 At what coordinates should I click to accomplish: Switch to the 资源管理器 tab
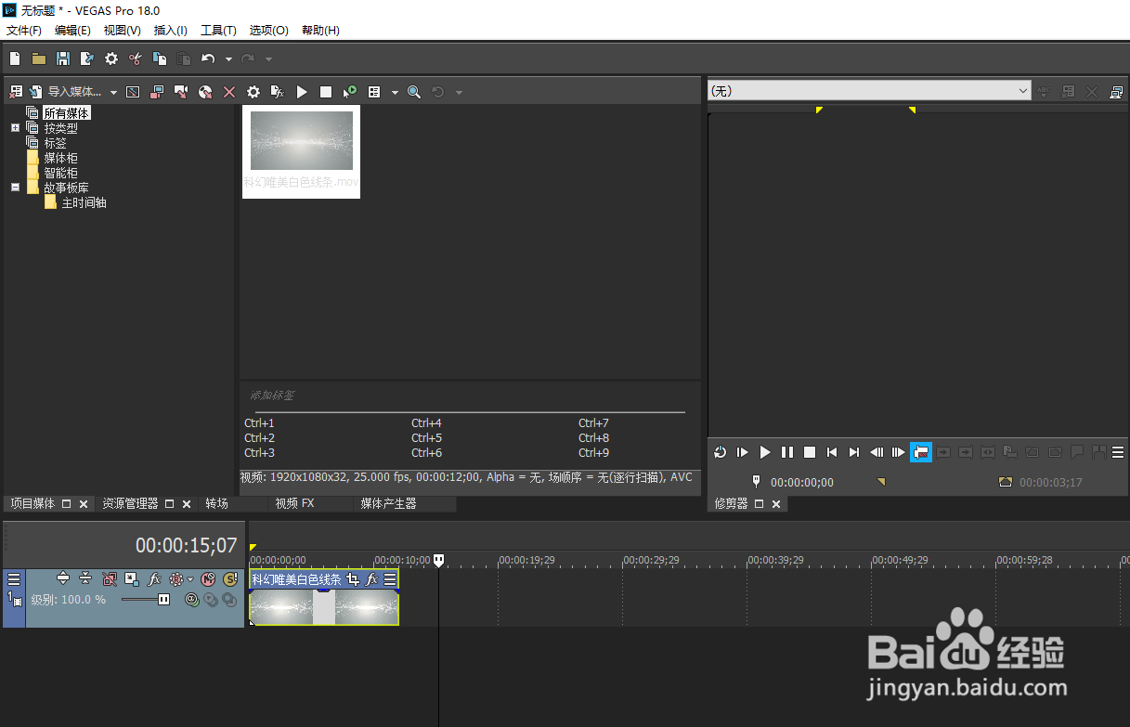[x=130, y=503]
